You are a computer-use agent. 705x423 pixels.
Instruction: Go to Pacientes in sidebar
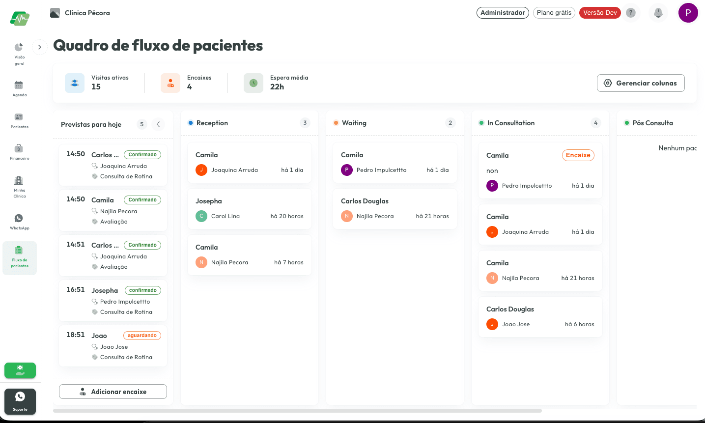pos(19,120)
